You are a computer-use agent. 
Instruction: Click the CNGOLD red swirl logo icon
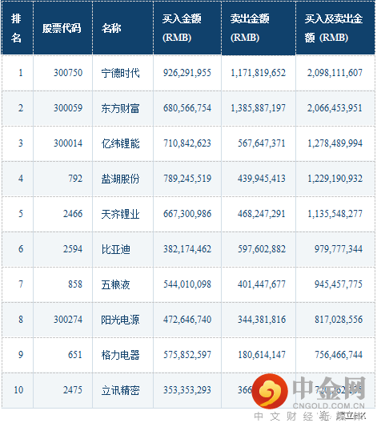tap(270, 391)
